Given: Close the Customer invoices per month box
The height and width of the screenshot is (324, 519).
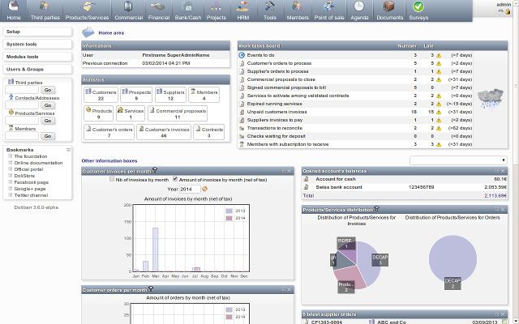Looking at the screenshot, I should [x=289, y=171].
